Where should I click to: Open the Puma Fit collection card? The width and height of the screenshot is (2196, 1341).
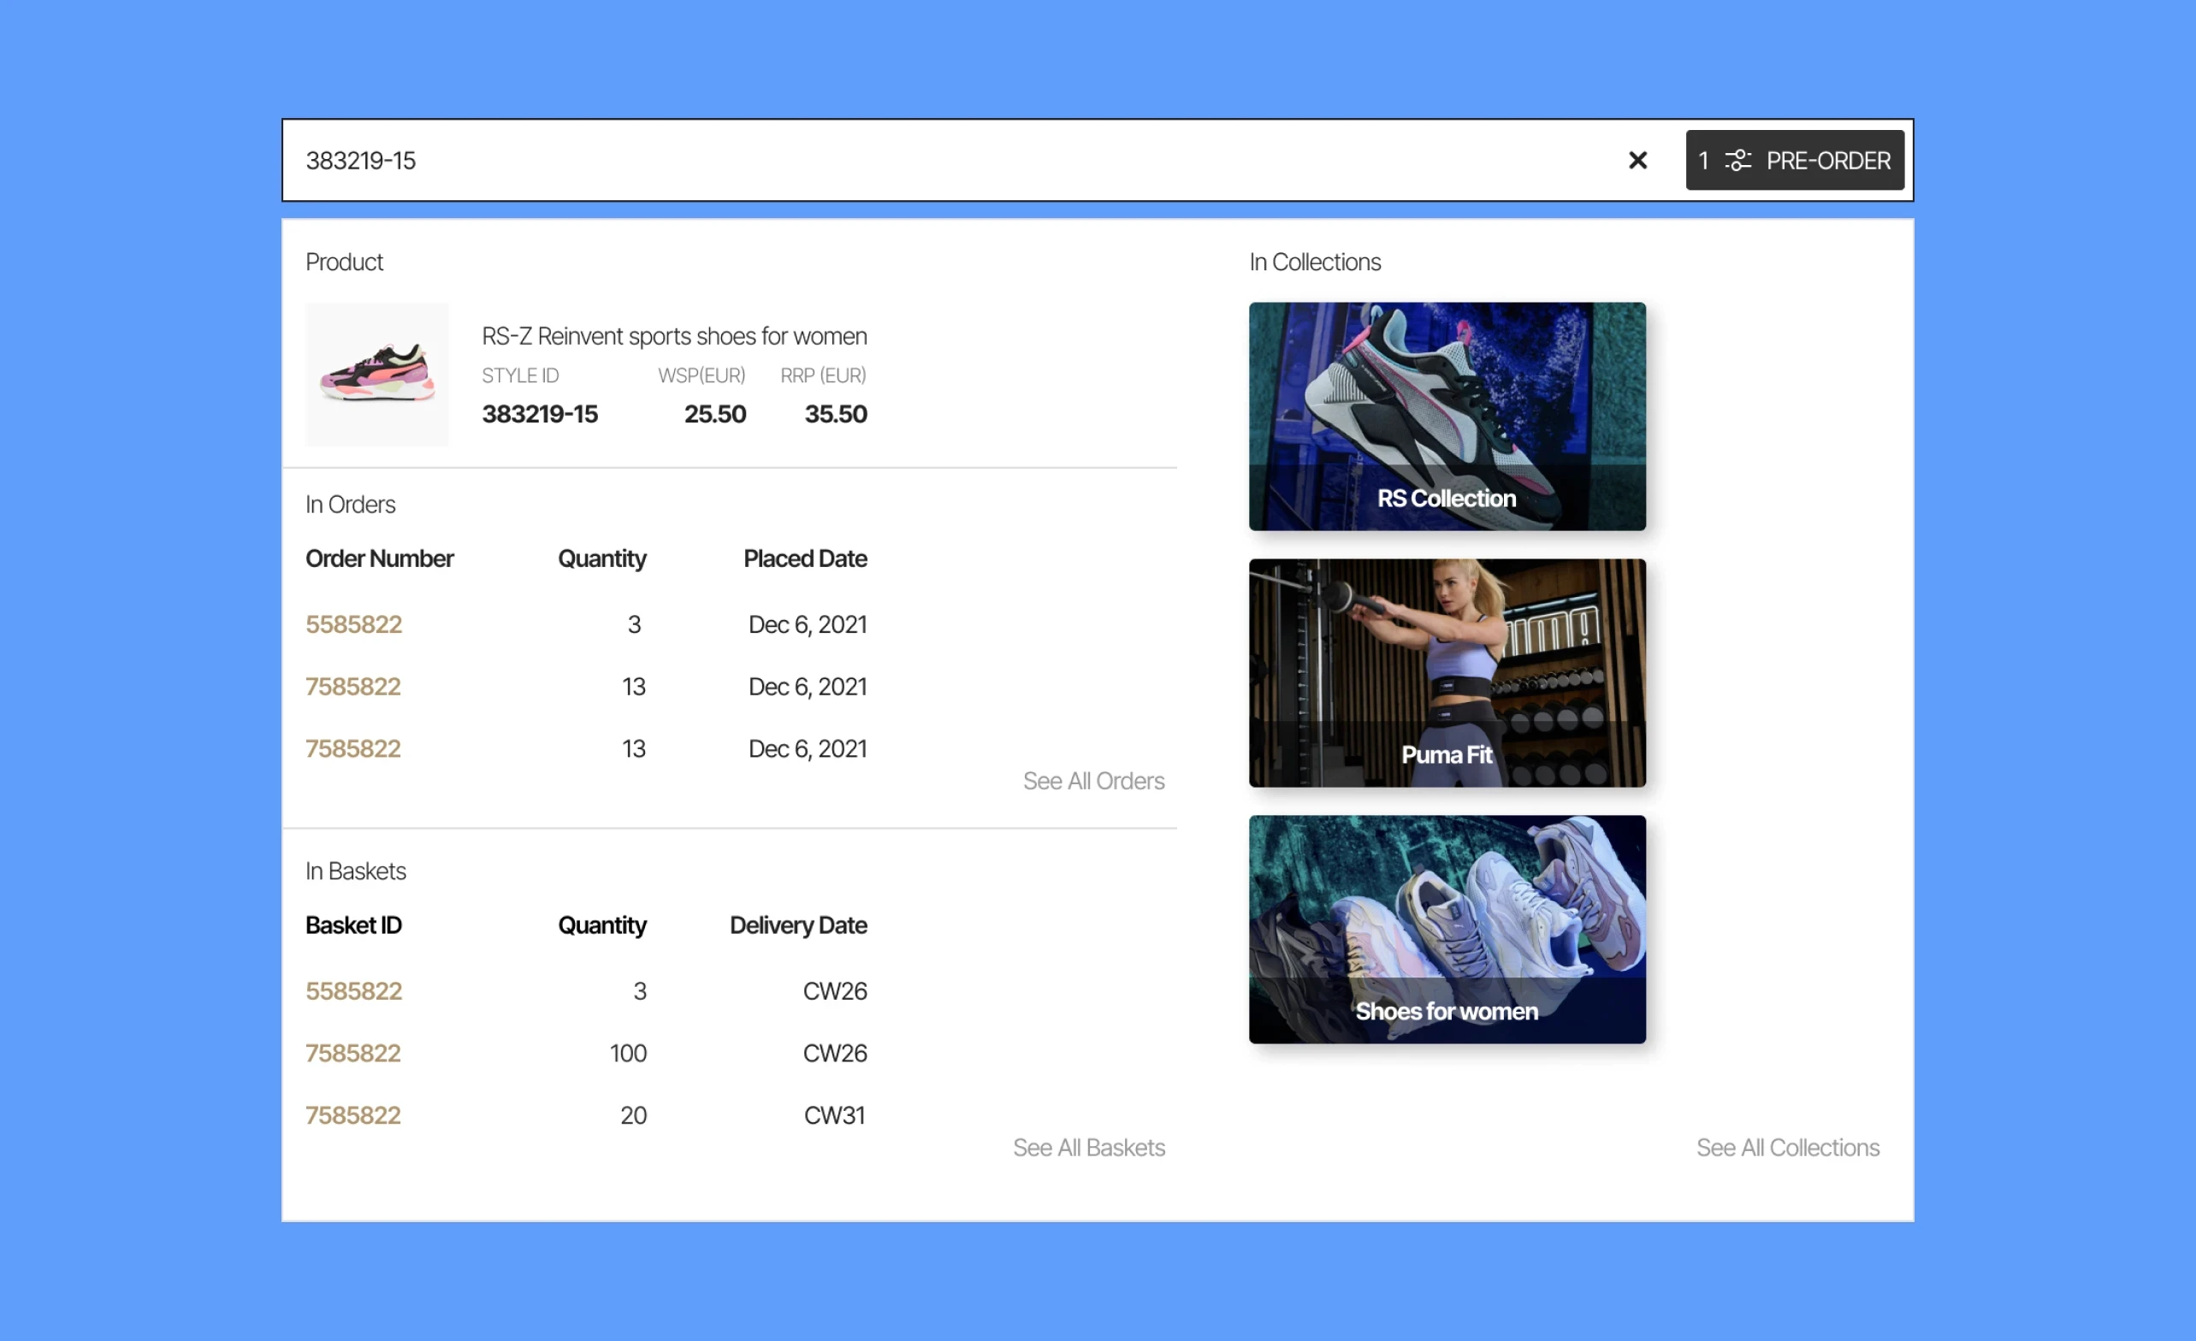pyautogui.click(x=1447, y=673)
